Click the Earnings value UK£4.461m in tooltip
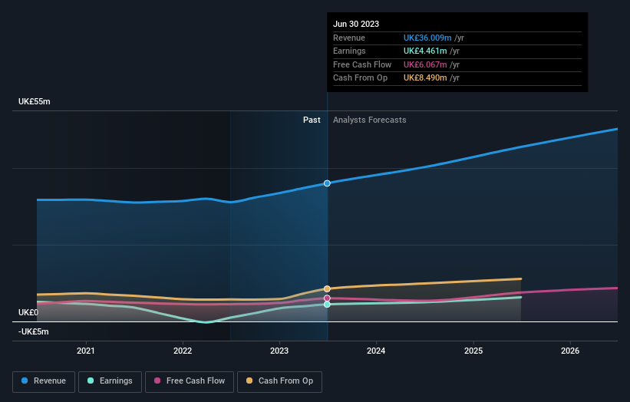The width and height of the screenshot is (630, 402). [425, 51]
